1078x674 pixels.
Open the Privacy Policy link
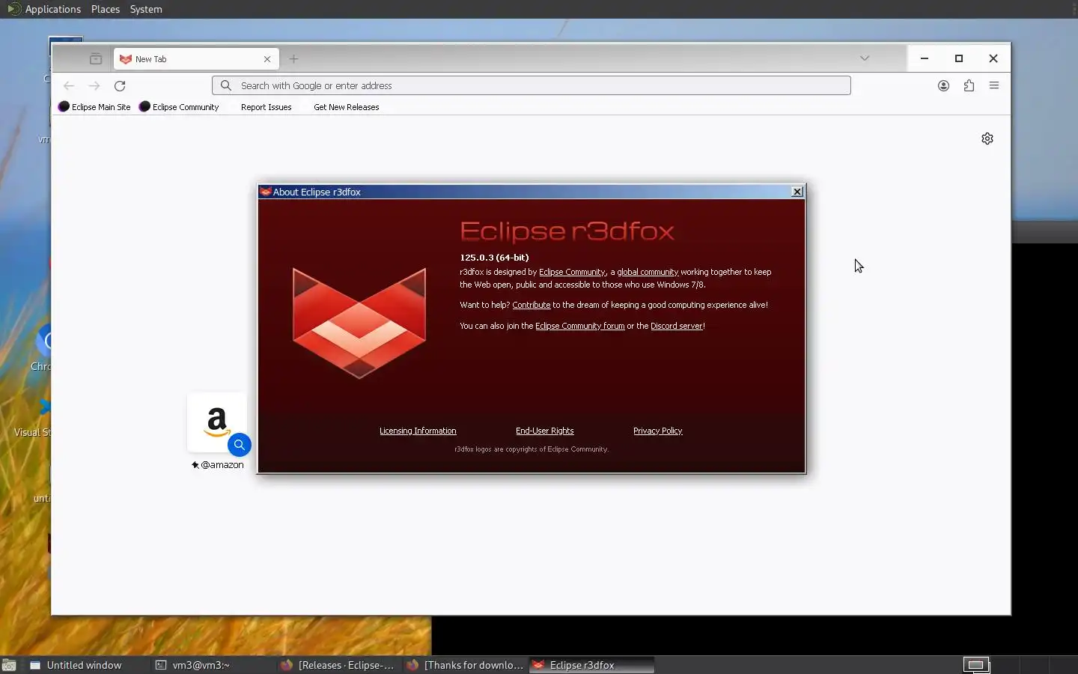pos(657,431)
